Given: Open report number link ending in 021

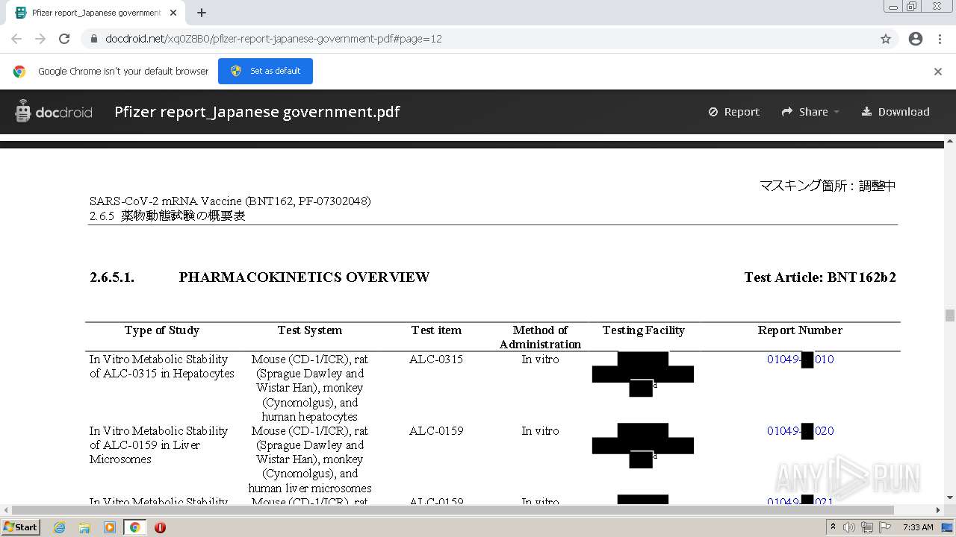Looking at the screenshot, I should (x=800, y=501).
